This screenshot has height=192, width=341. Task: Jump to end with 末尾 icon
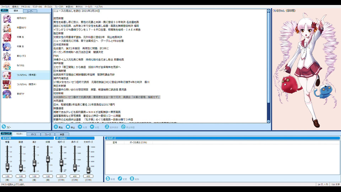click(x=92, y=127)
